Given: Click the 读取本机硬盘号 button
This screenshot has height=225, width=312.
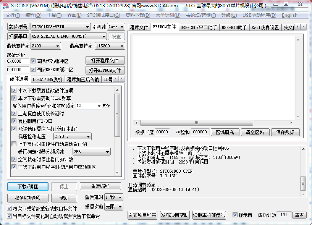Looking at the screenshot, I should point(209,215).
